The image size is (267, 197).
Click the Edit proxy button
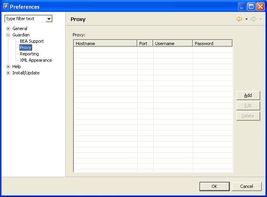(x=248, y=106)
